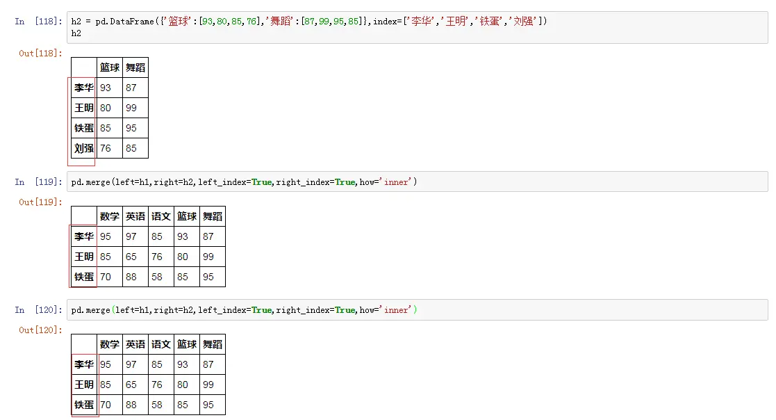Select the In [119] prompt label
The image size is (776, 420).
pyautogui.click(x=39, y=181)
